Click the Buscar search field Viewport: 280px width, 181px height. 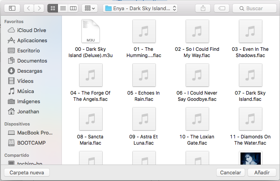(x=254, y=8)
